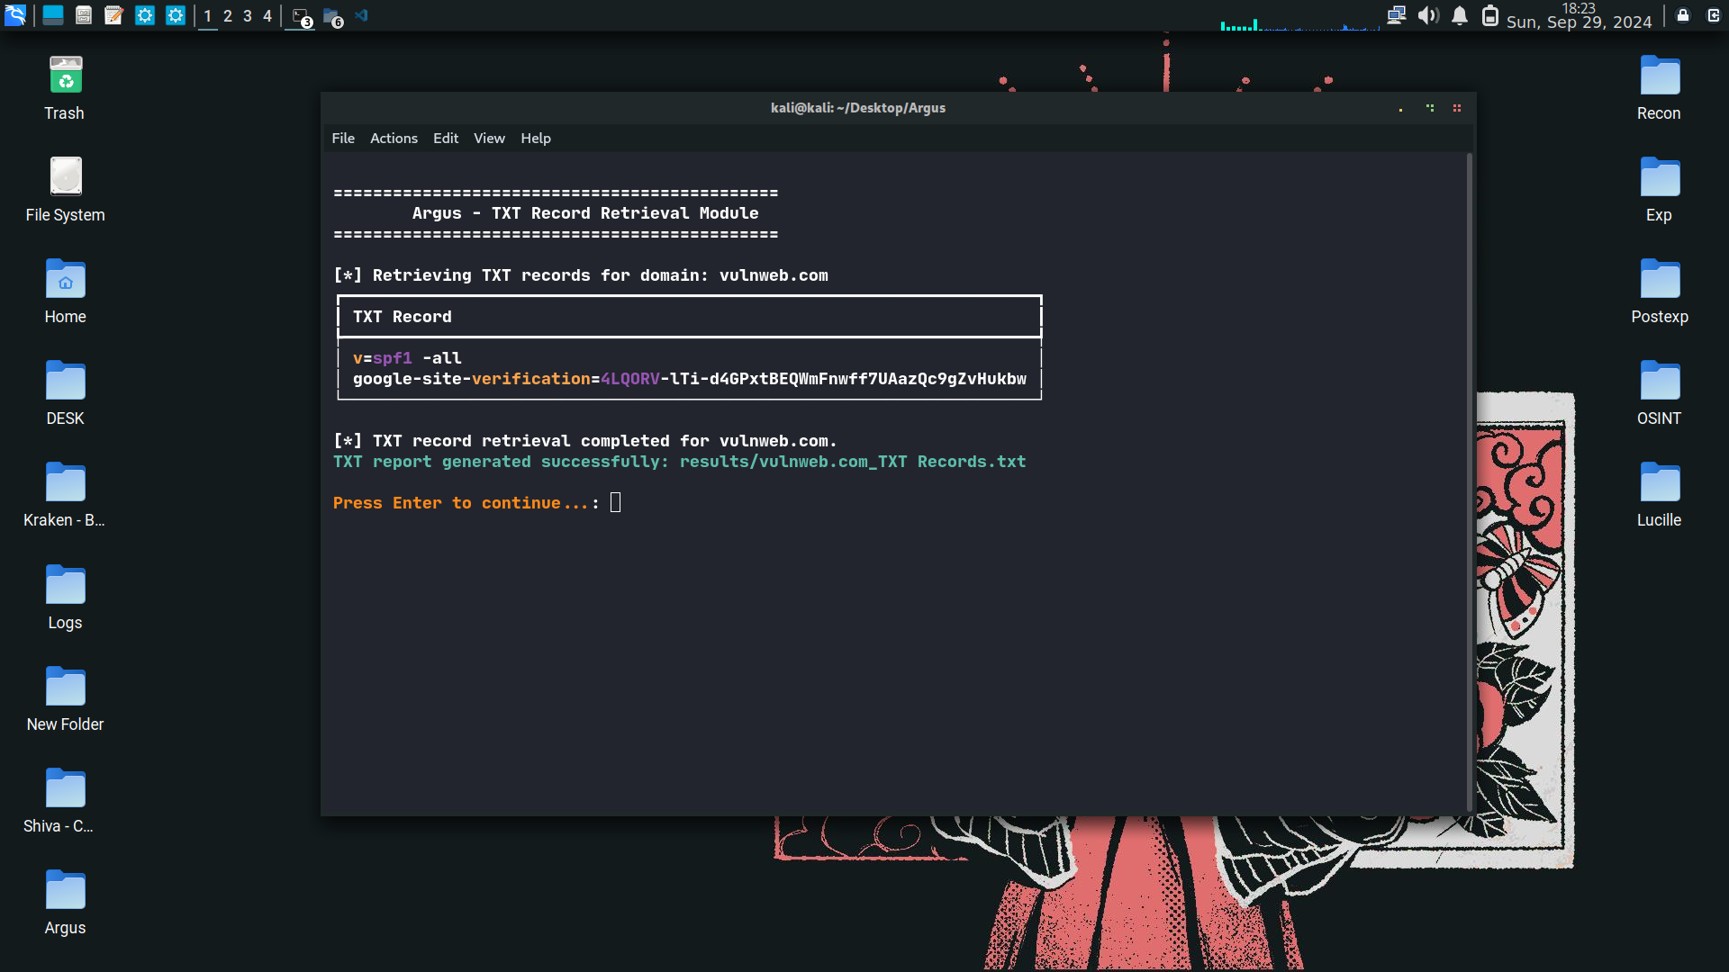Switch to workspace 3
Image resolution: width=1729 pixels, height=972 pixels.
coord(248,16)
